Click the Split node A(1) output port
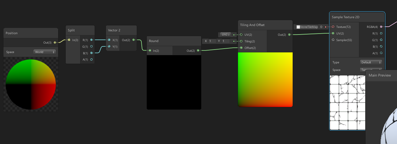The height and width of the screenshot is (144, 397). click(x=91, y=59)
